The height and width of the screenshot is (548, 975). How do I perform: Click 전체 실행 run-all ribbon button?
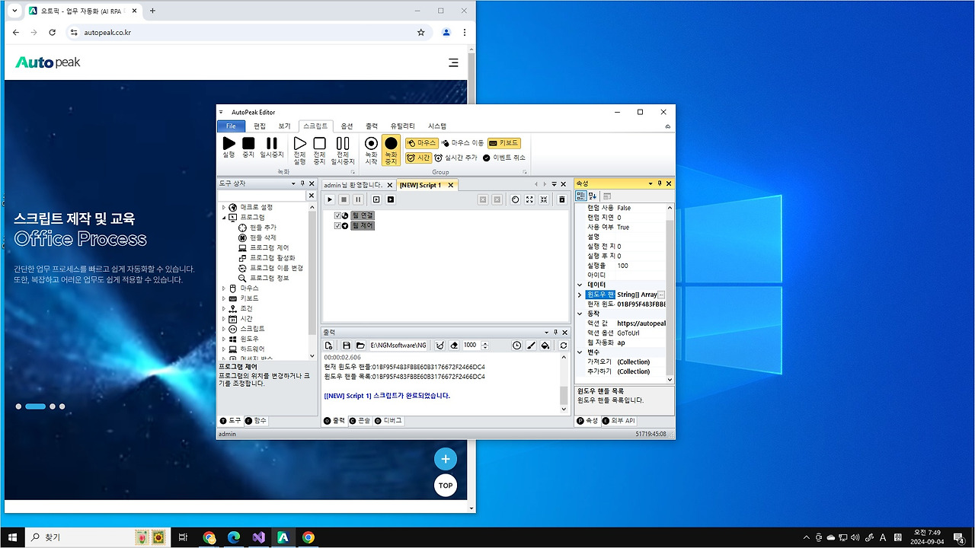click(300, 151)
